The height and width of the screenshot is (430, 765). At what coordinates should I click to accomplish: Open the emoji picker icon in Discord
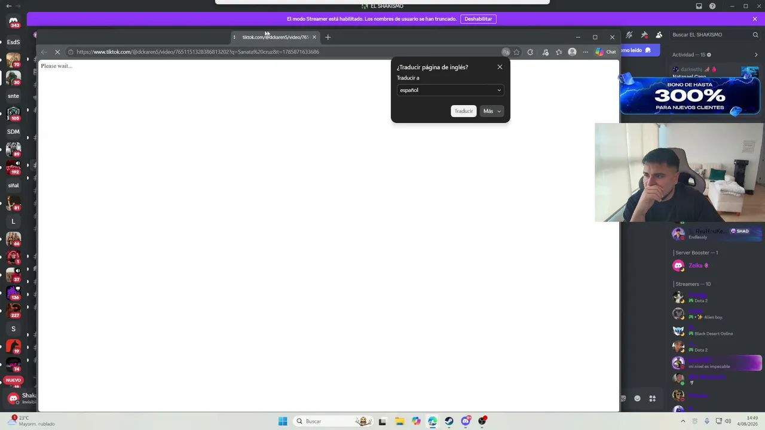click(637, 398)
